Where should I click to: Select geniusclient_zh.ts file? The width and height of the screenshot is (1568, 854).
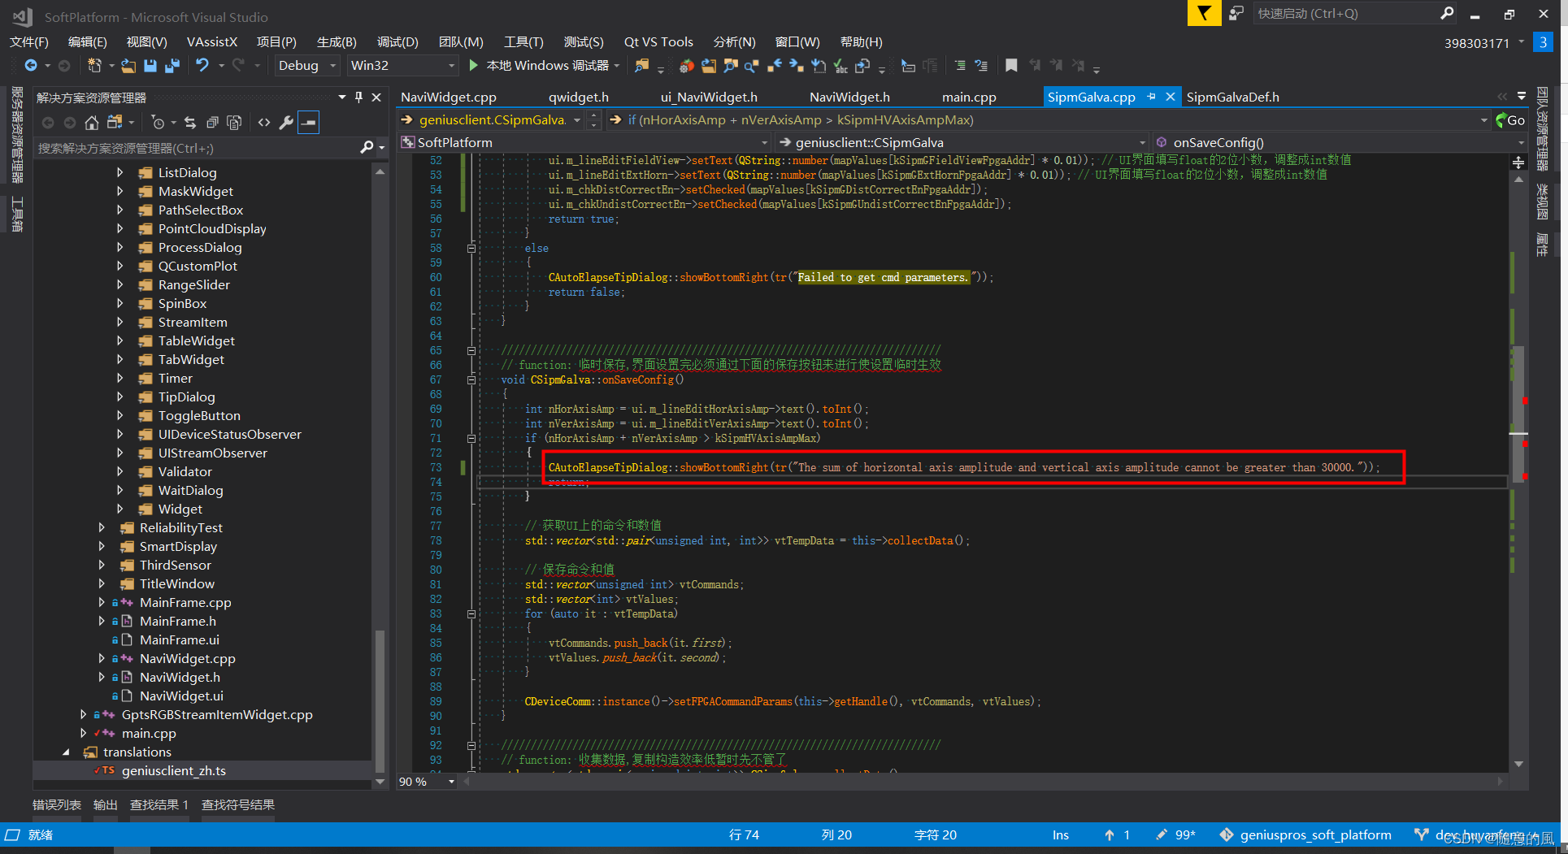174,770
